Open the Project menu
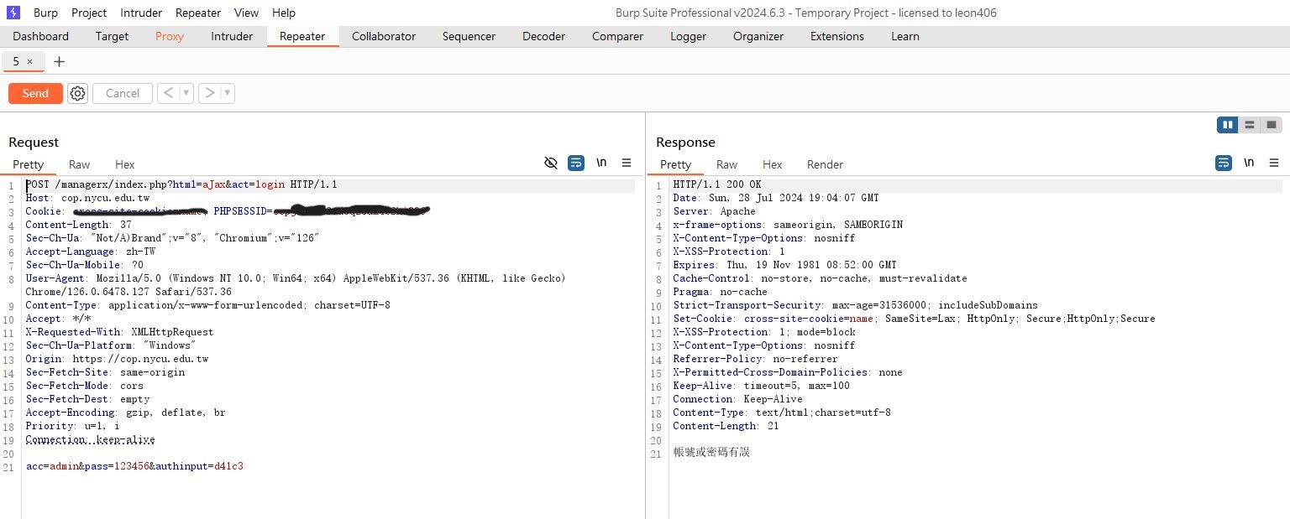 click(x=89, y=13)
